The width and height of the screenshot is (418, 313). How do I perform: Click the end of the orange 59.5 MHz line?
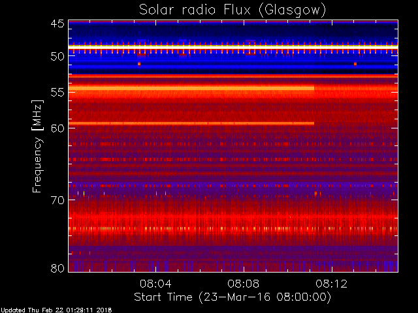click(312, 123)
